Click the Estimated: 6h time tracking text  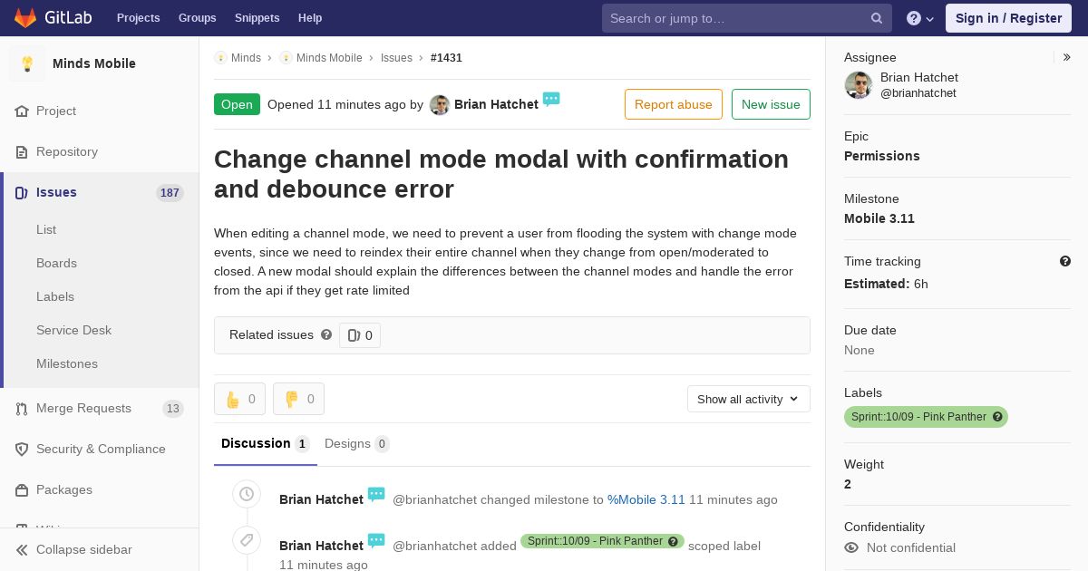click(x=886, y=284)
